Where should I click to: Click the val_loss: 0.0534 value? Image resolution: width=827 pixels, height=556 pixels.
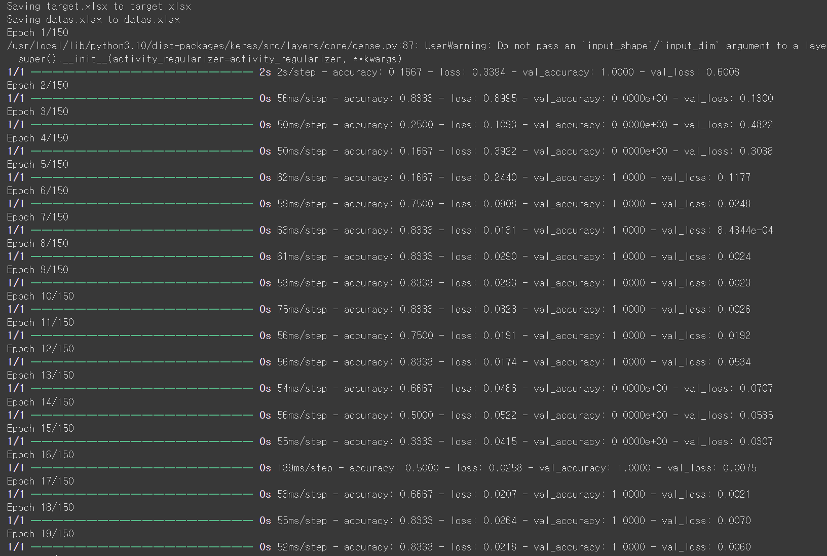click(x=706, y=362)
